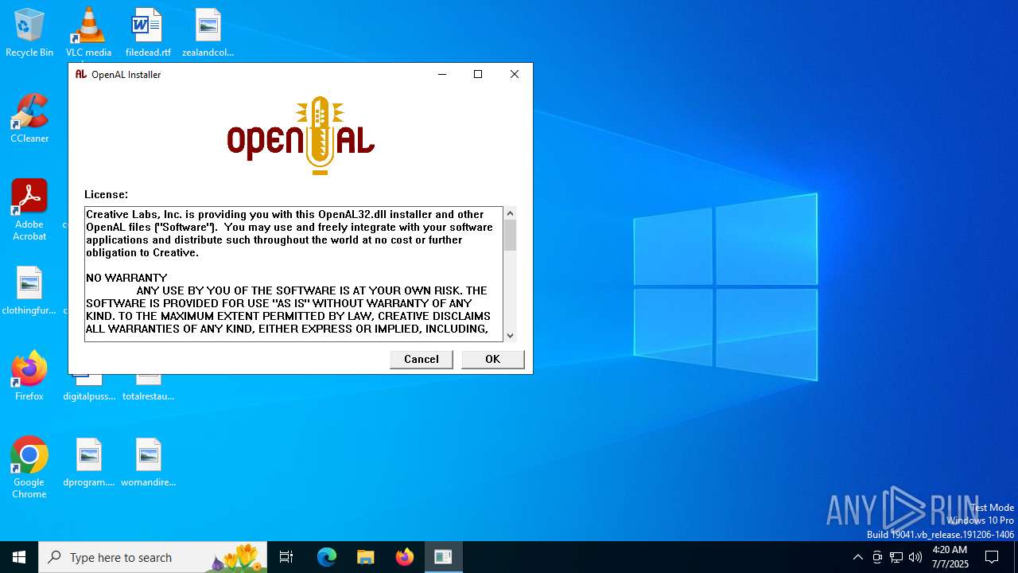Show hidden system tray icons
1018x573 pixels.
pos(857,557)
